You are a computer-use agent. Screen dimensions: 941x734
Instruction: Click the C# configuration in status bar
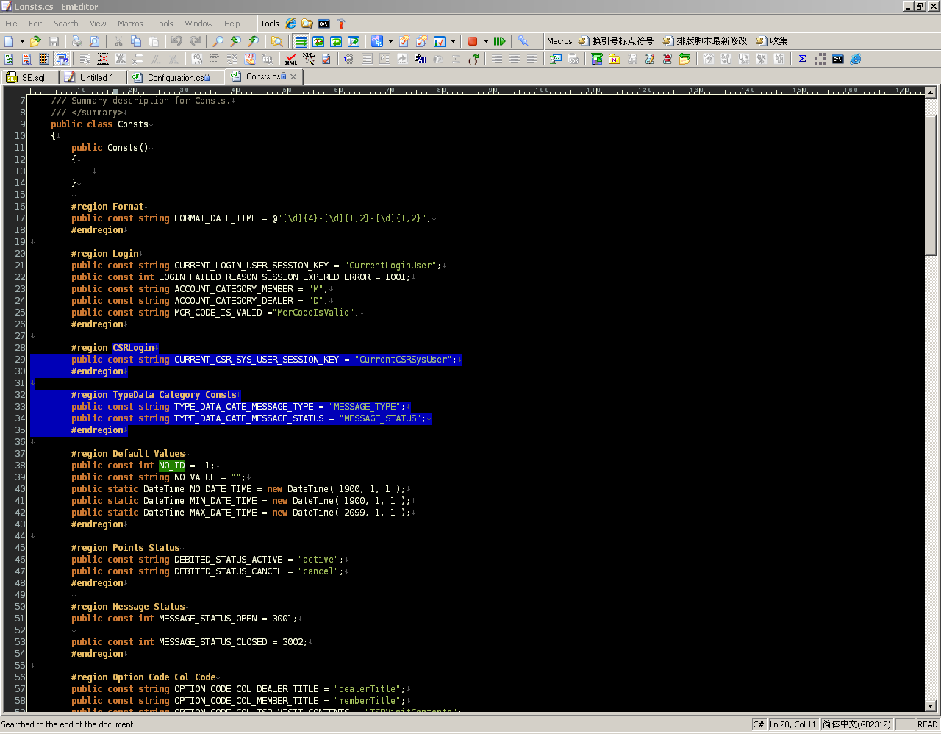click(x=758, y=724)
